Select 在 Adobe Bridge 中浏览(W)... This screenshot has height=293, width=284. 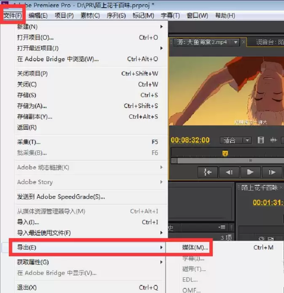pyautogui.click(x=91, y=59)
